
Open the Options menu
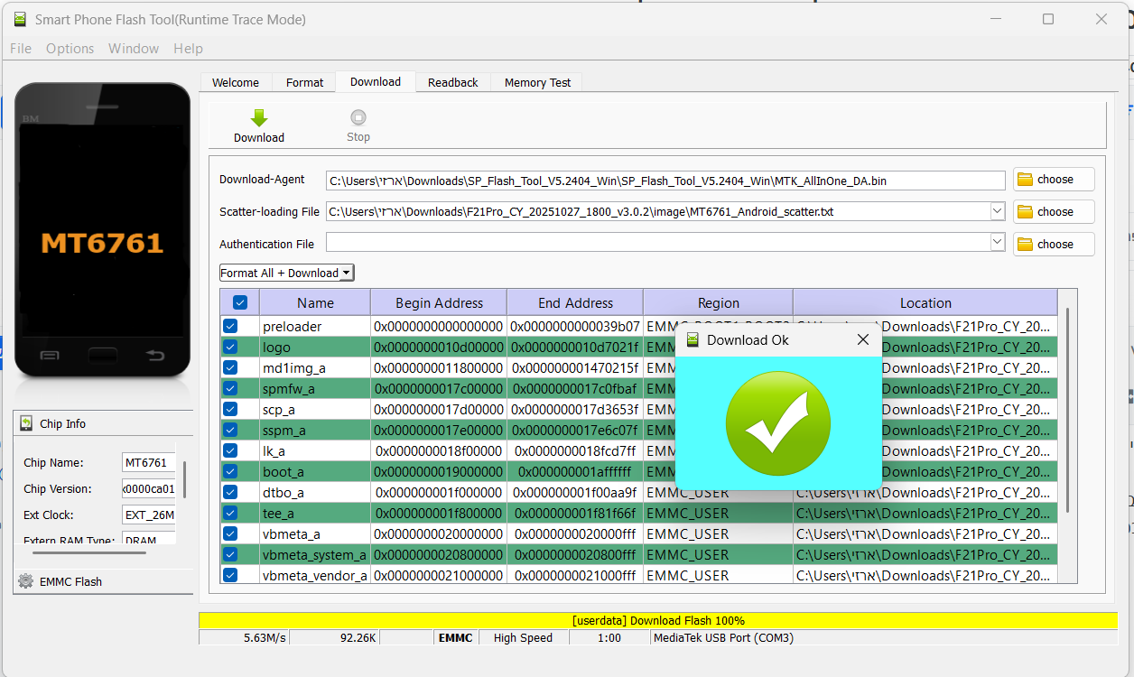click(70, 49)
